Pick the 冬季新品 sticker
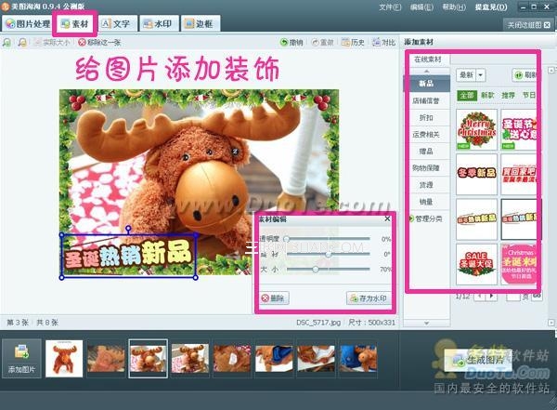This screenshot has height=410, width=557. pos(476,174)
